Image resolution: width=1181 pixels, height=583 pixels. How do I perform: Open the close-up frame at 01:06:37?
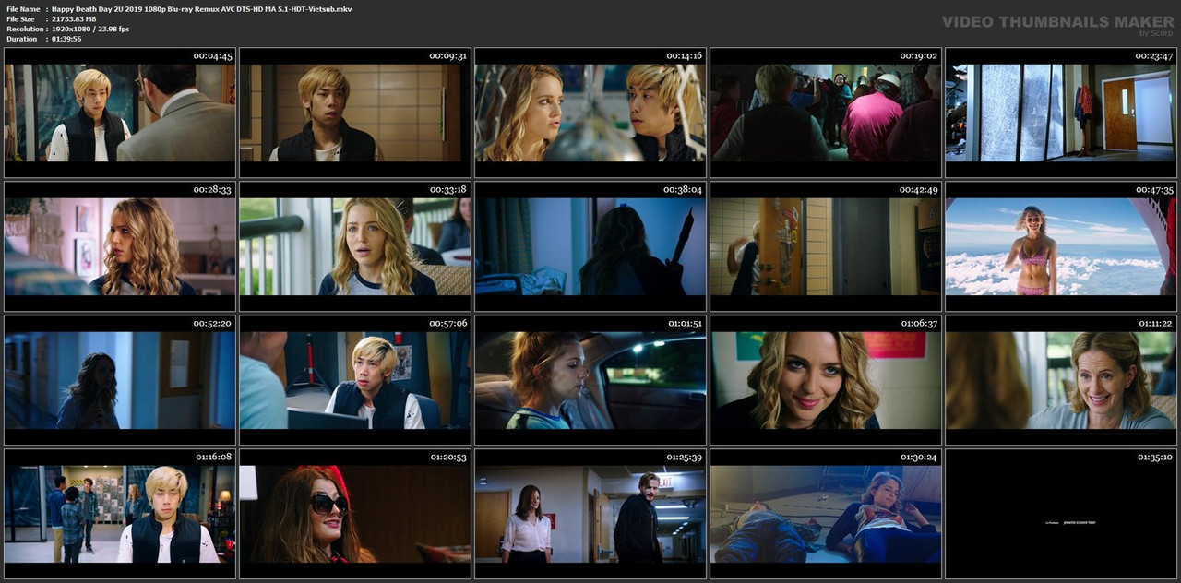click(x=826, y=380)
